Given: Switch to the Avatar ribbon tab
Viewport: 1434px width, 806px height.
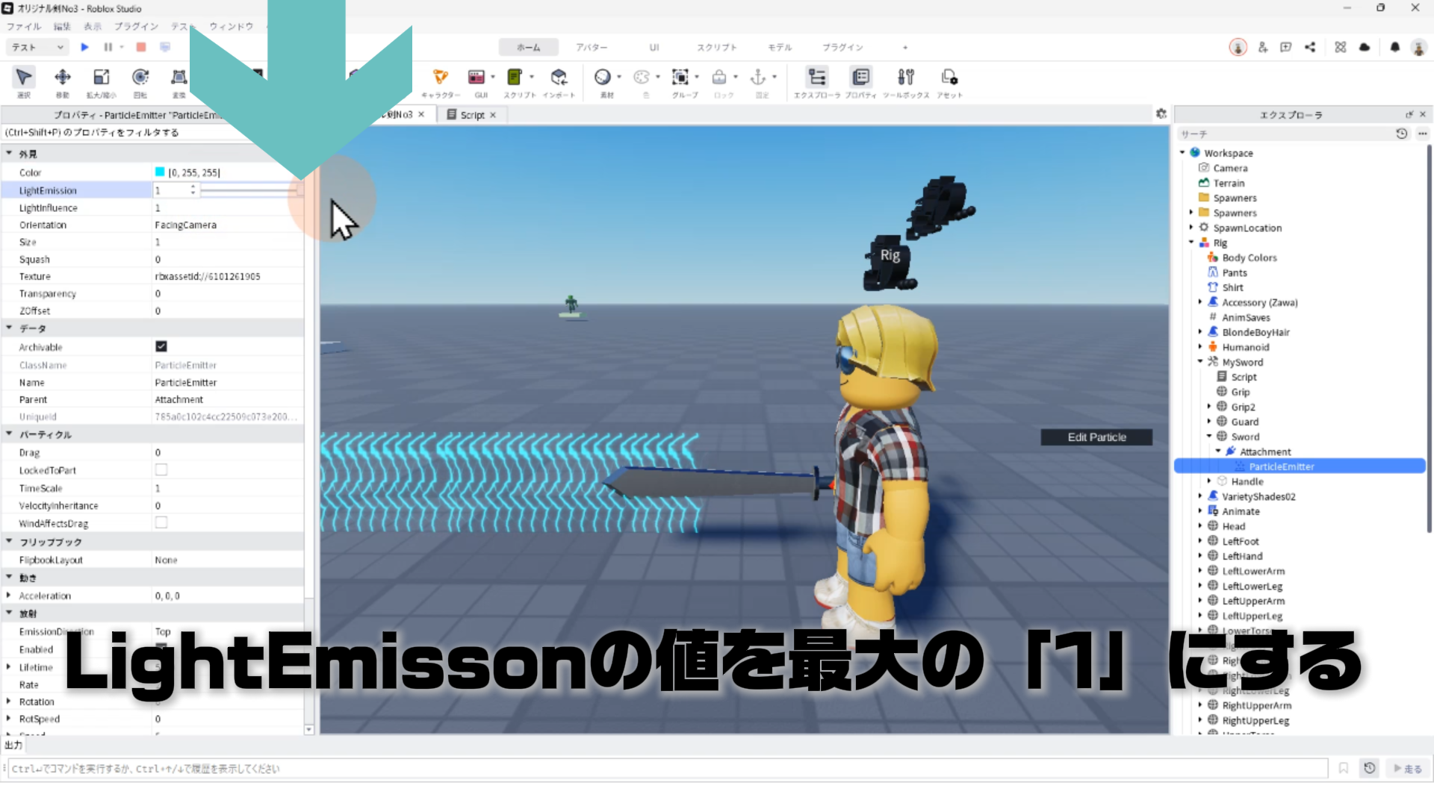Looking at the screenshot, I should 591,47.
